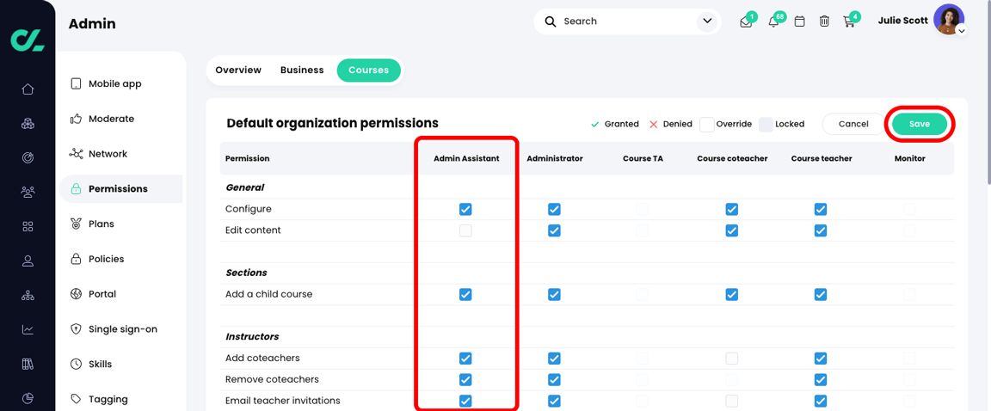This screenshot has width=991, height=411.
Task: Click the magnifier search icon
Action: (551, 21)
